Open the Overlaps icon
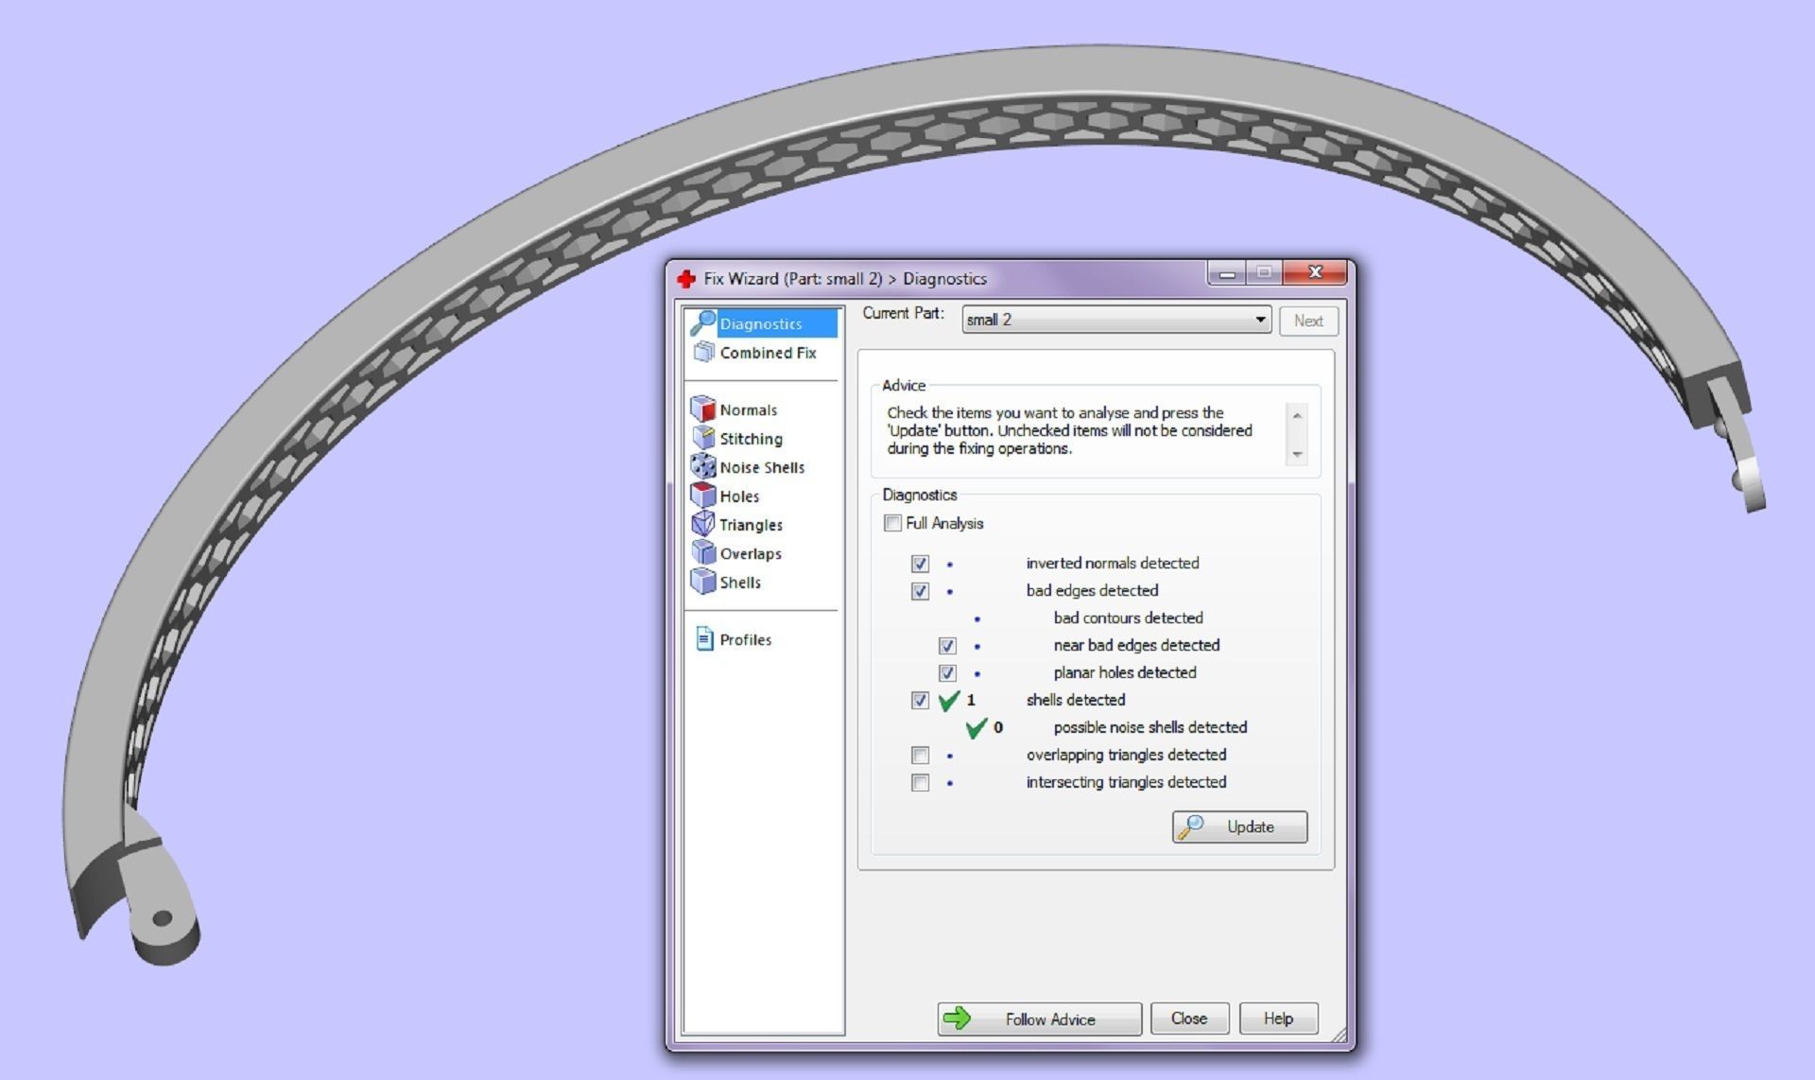 point(703,552)
